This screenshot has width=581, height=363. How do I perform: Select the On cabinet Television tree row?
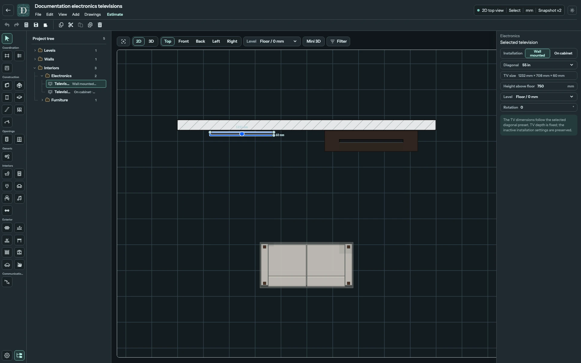point(76,92)
